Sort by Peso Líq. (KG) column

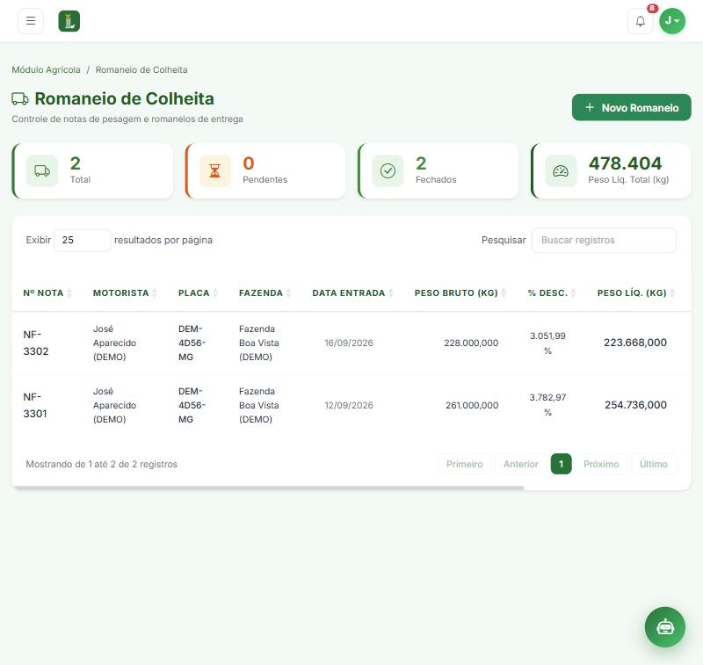(635, 293)
